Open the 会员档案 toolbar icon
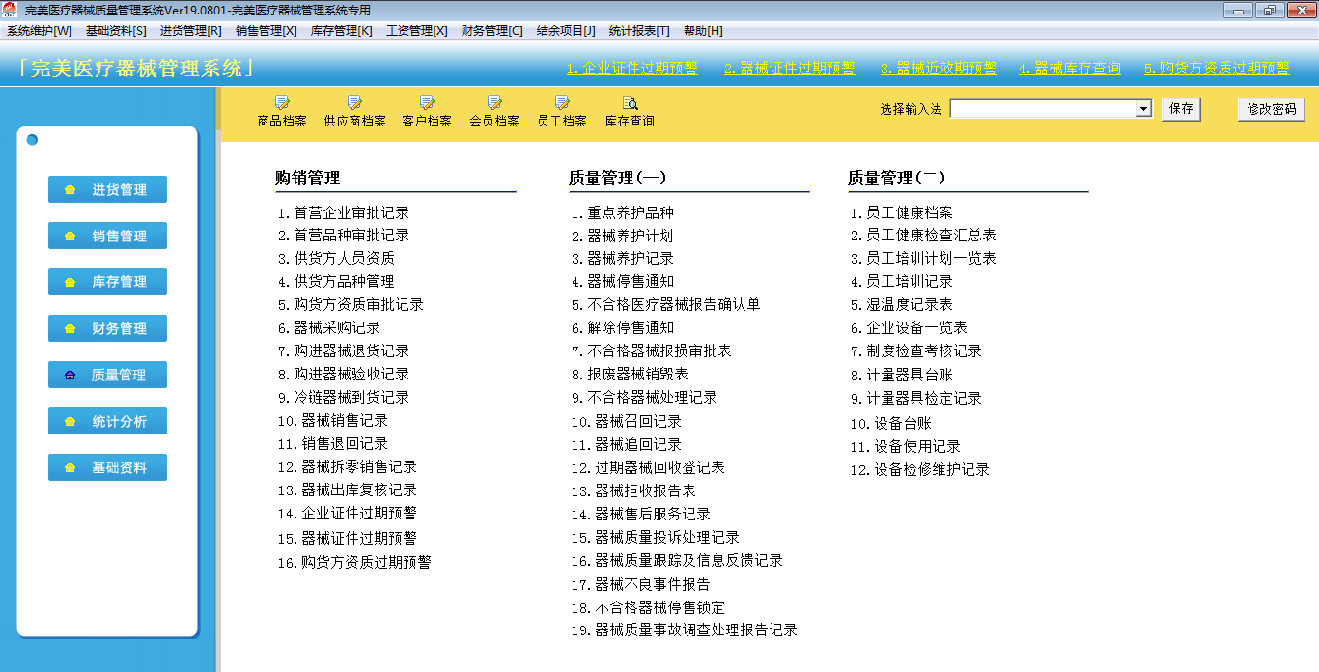Image resolution: width=1319 pixels, height=672 pixels. [494, 103]
